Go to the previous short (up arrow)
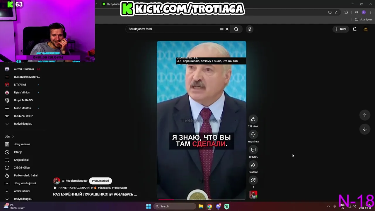The image size is (375, 211). [x=365, y=115]
